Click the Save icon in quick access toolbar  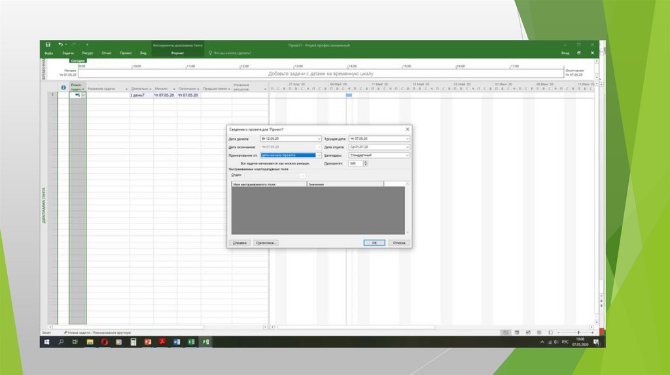tap(48, 44)
